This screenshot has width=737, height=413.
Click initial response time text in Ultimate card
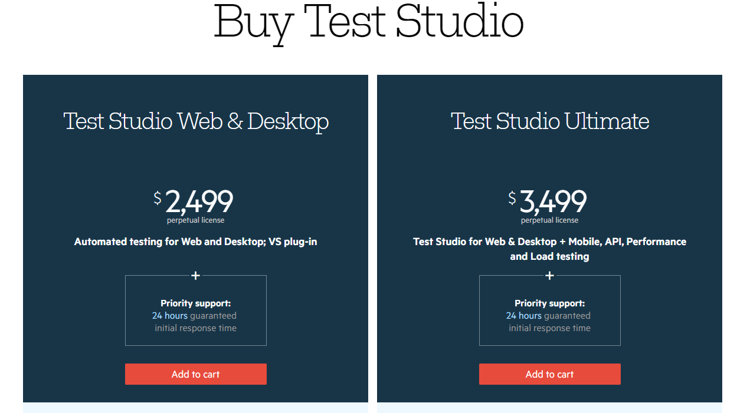(550, 328)
